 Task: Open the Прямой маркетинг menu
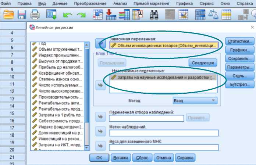tap(152, 3)
